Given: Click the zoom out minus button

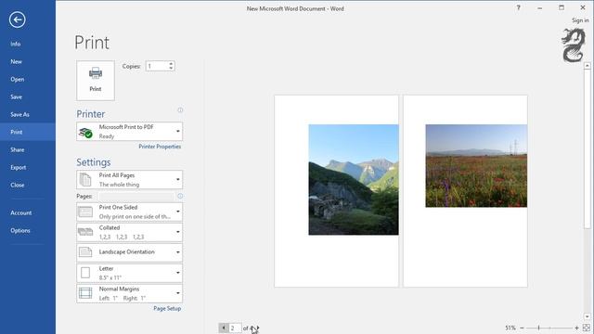Looking at the screenshot, I should tap(522, 328).
